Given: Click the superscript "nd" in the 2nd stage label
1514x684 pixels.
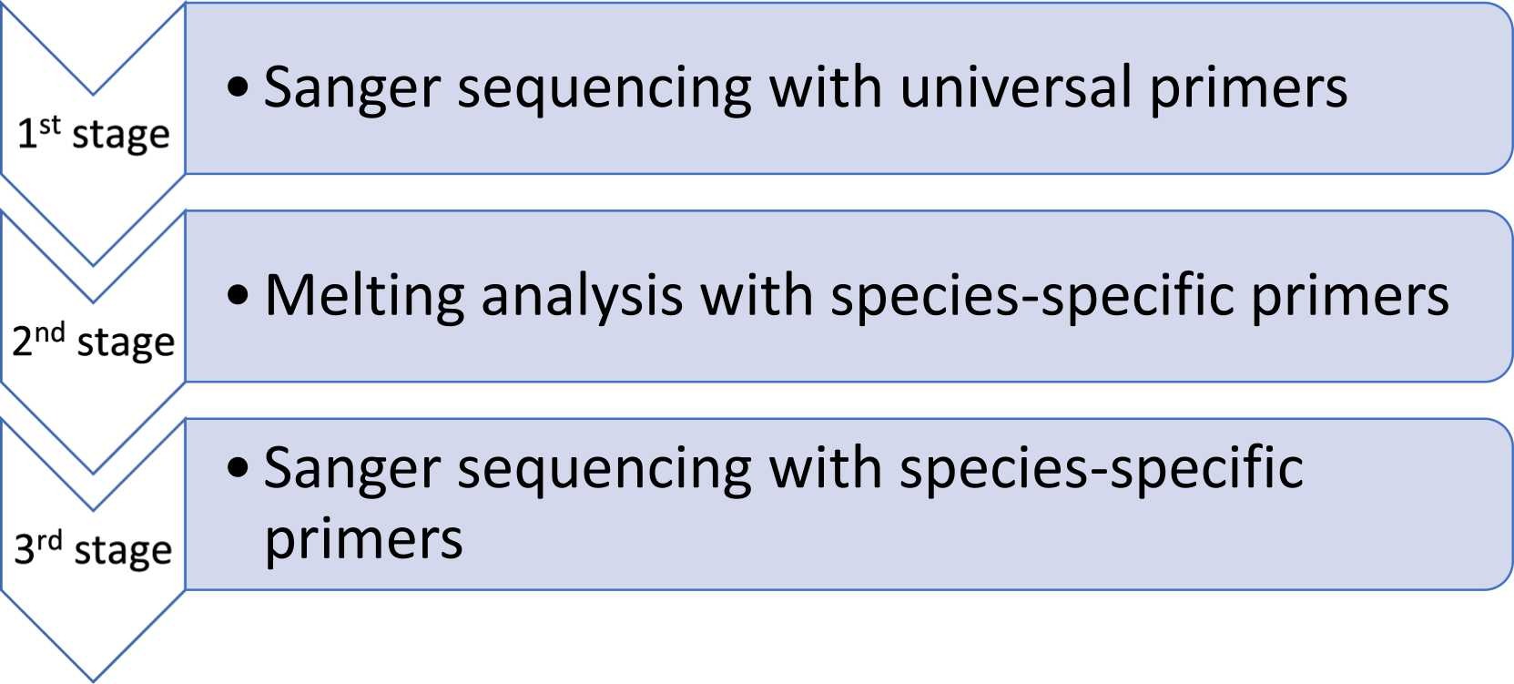Looking at the screenshot, I should tap(50, 332).
